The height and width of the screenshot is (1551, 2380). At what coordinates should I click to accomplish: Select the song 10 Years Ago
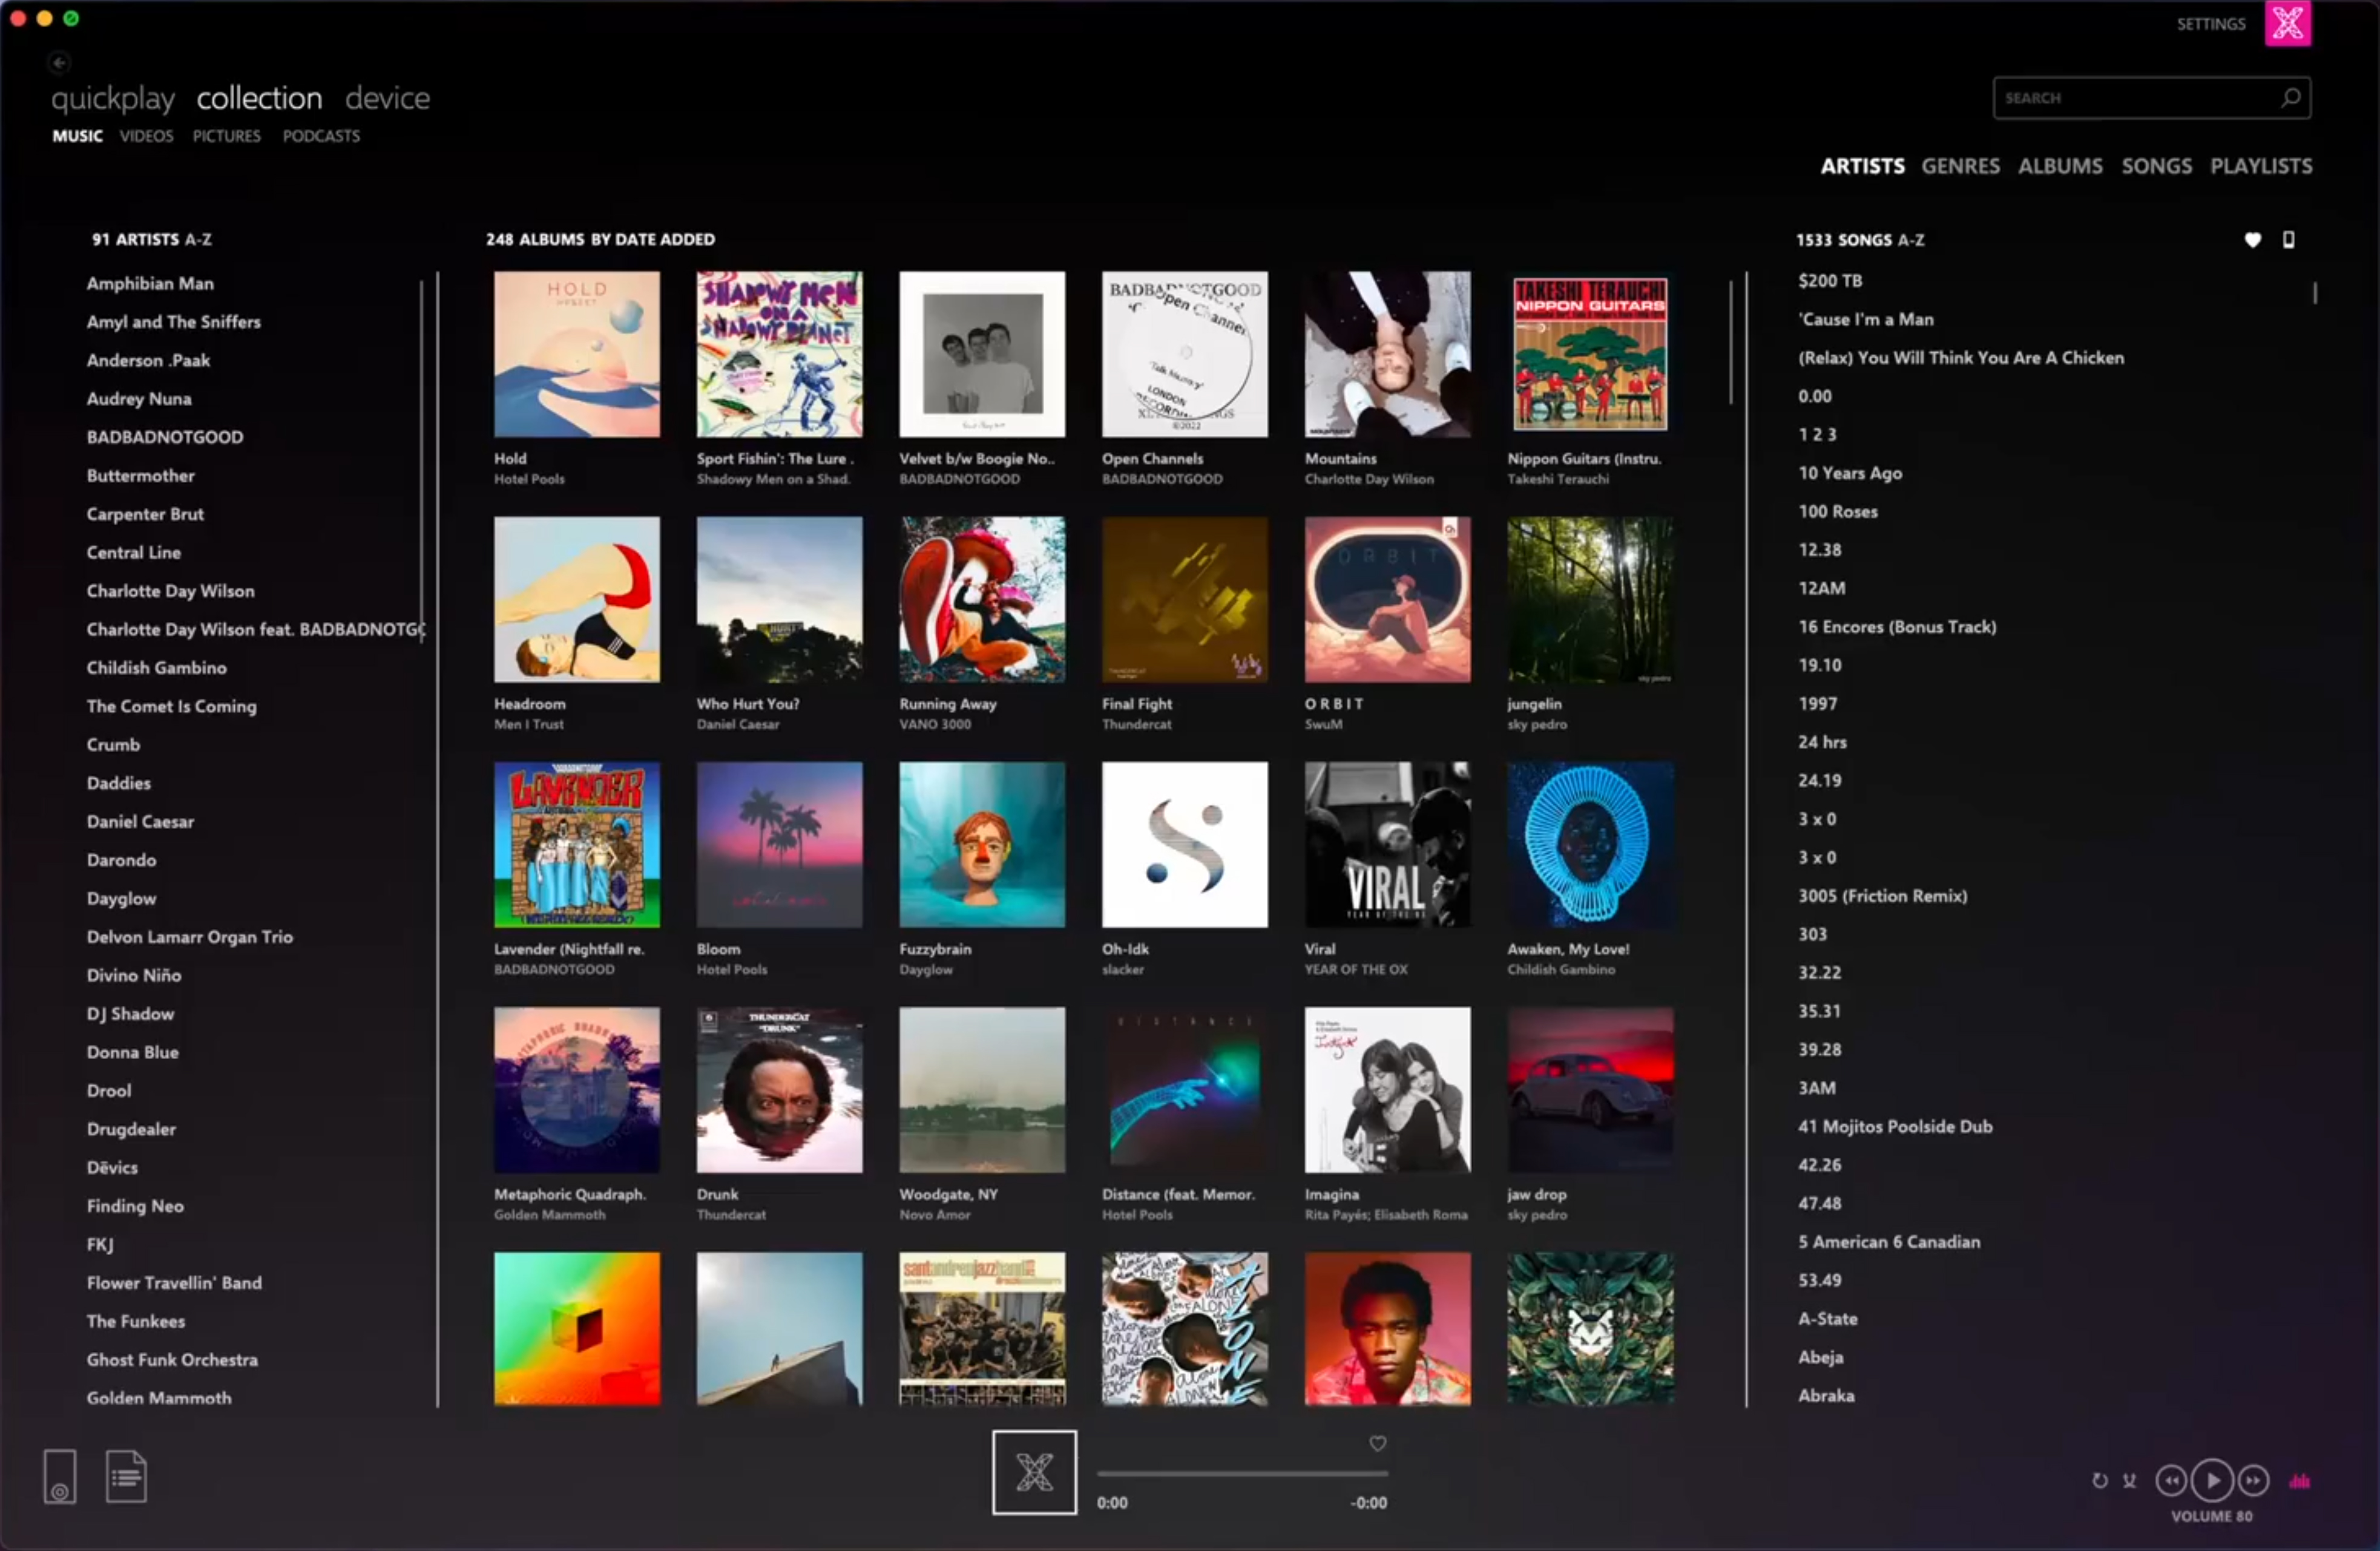tap(1850, 474)
